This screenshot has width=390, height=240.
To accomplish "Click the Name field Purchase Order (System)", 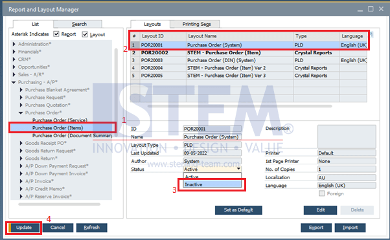I will [212, 136].
